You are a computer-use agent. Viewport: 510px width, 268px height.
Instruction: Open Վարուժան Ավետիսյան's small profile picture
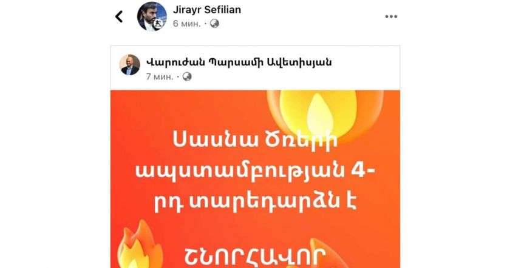[130, 65]
